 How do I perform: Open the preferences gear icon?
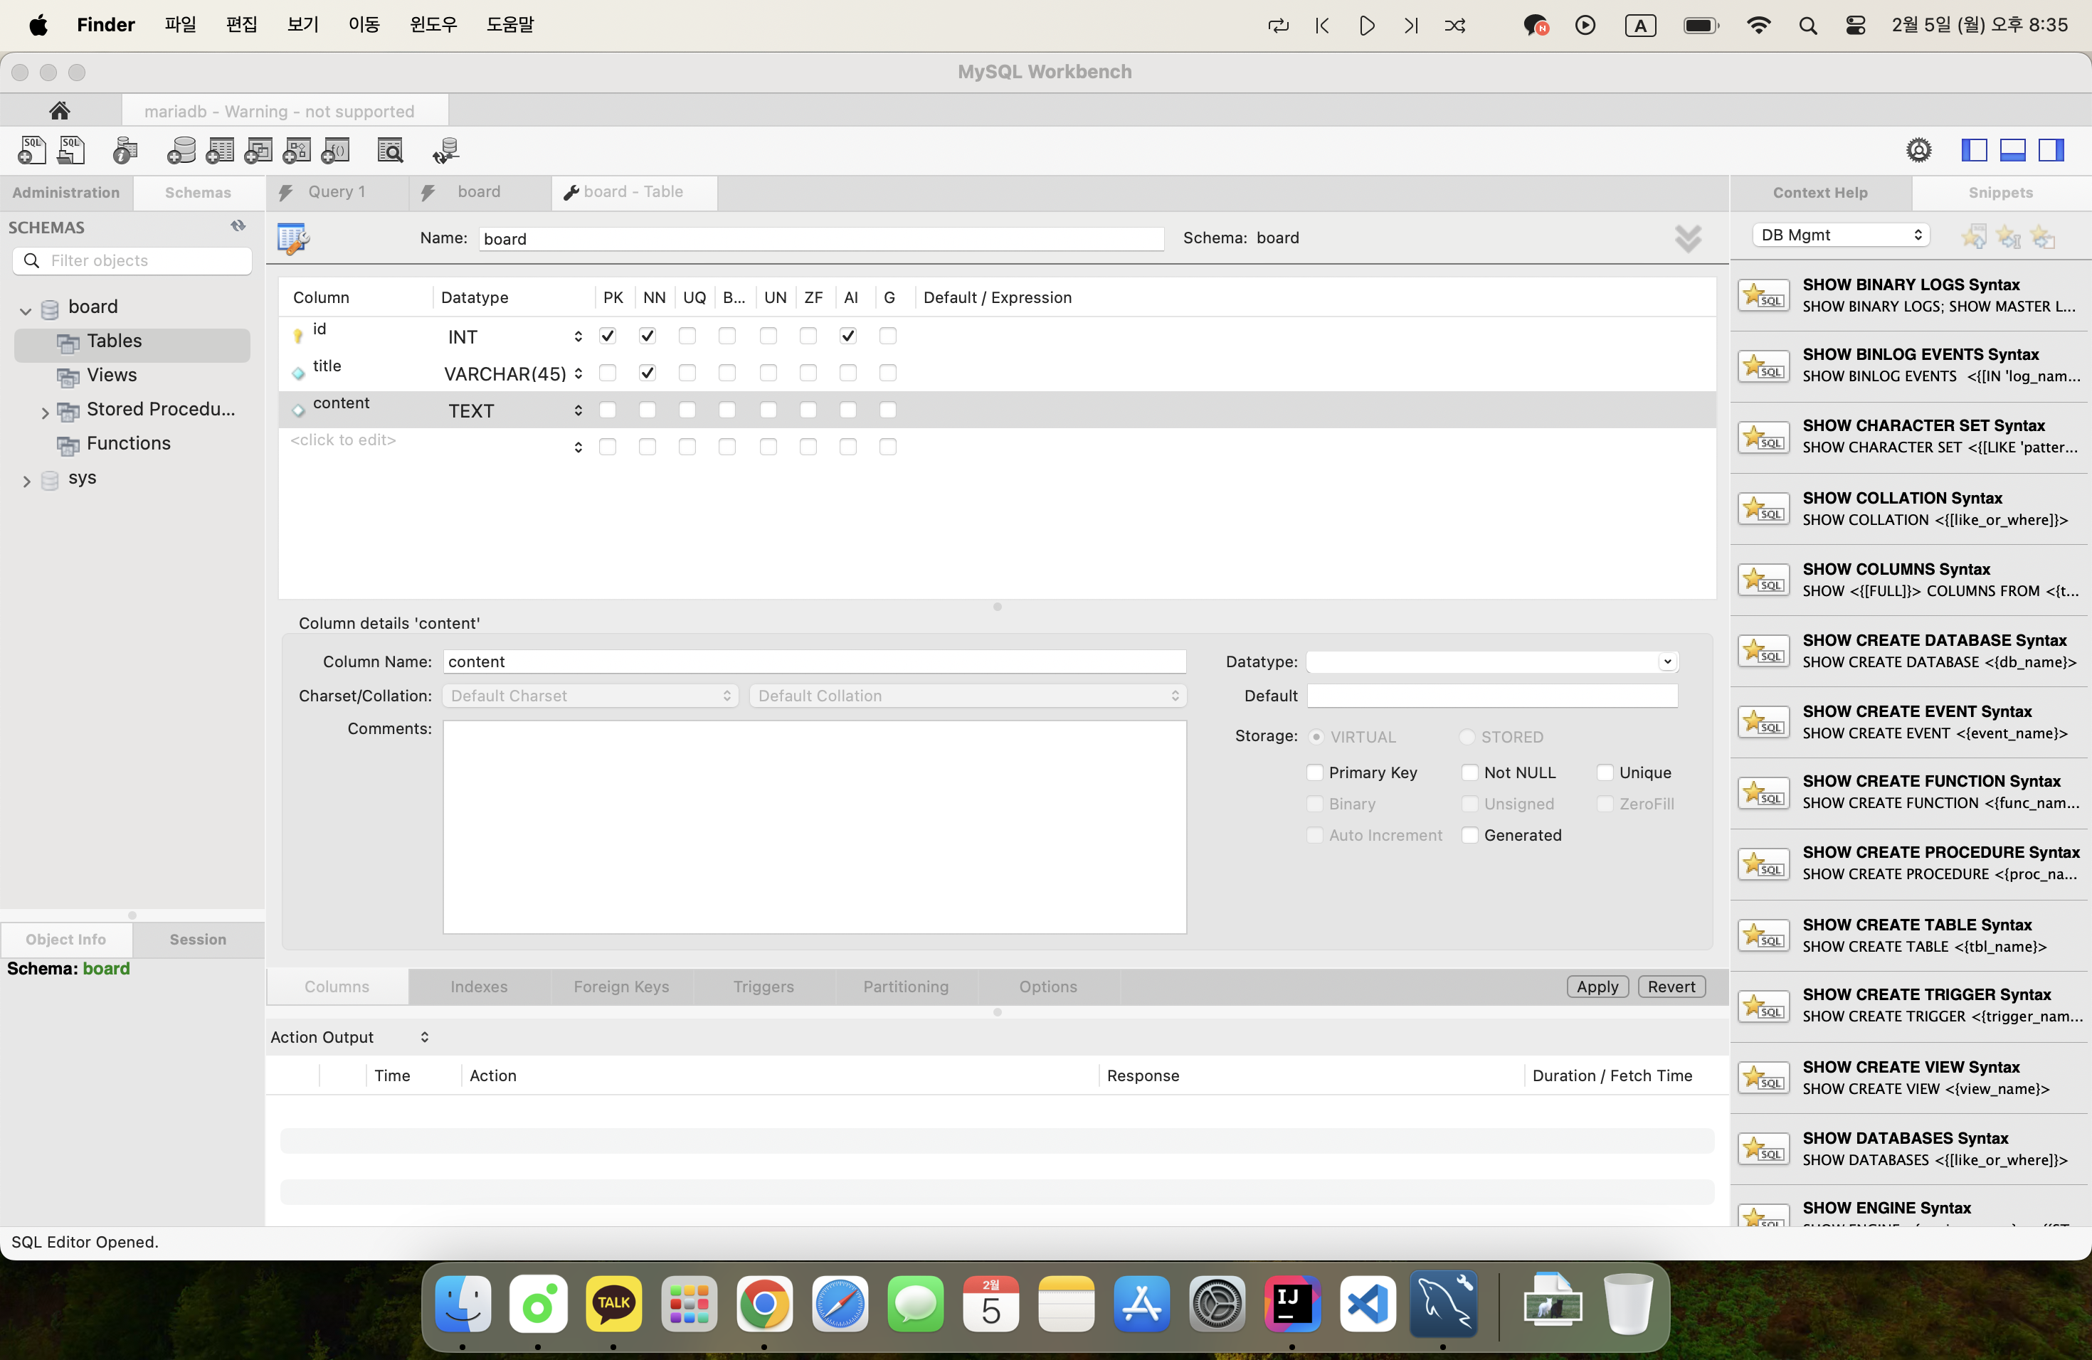1918,150
